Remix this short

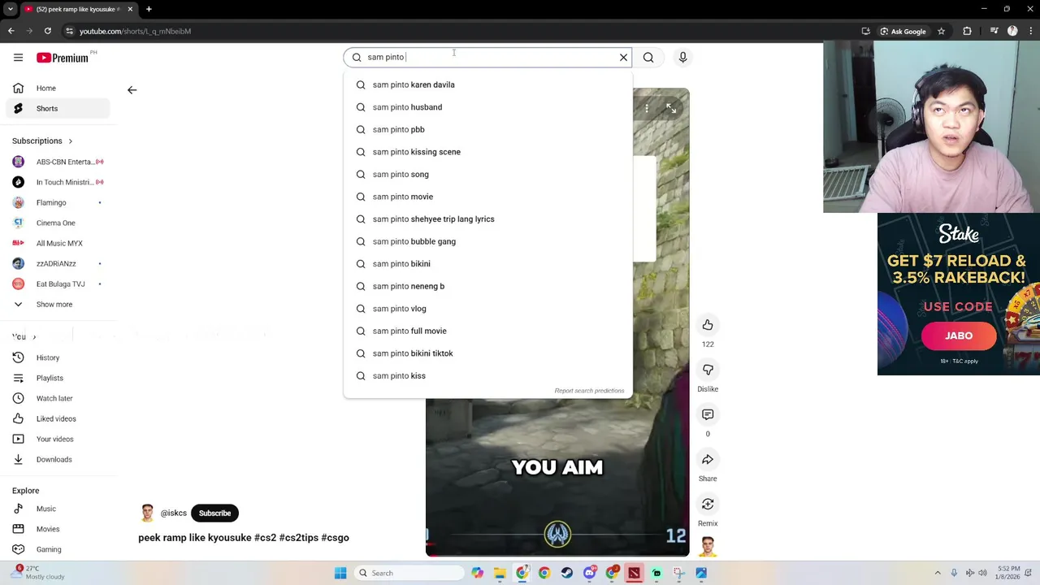click(708, 504)
